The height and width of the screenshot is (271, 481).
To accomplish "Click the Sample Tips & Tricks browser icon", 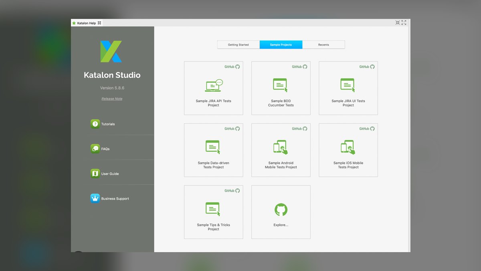I will tap(213, 209).
